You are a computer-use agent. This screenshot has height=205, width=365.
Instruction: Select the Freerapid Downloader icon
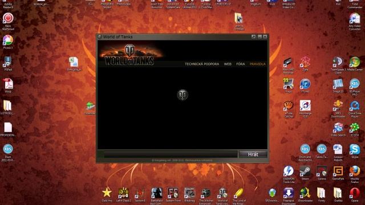coord(288,193)
